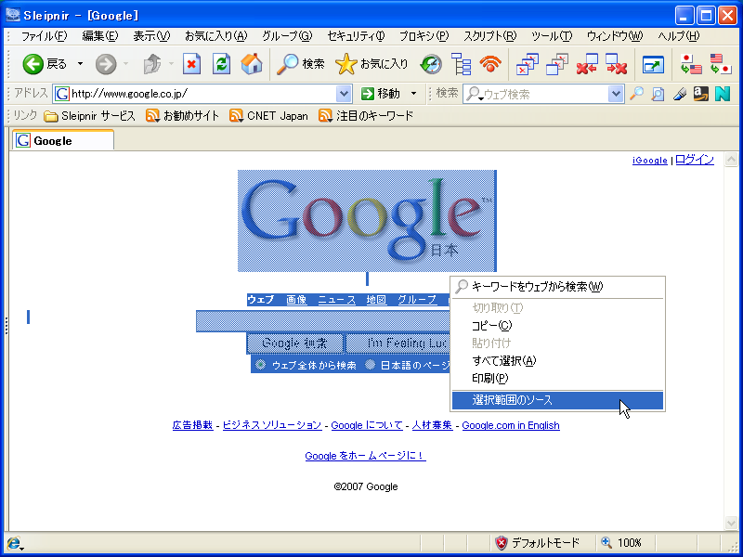Choose コピー(C) from the context menu

(x=557, y=326)
